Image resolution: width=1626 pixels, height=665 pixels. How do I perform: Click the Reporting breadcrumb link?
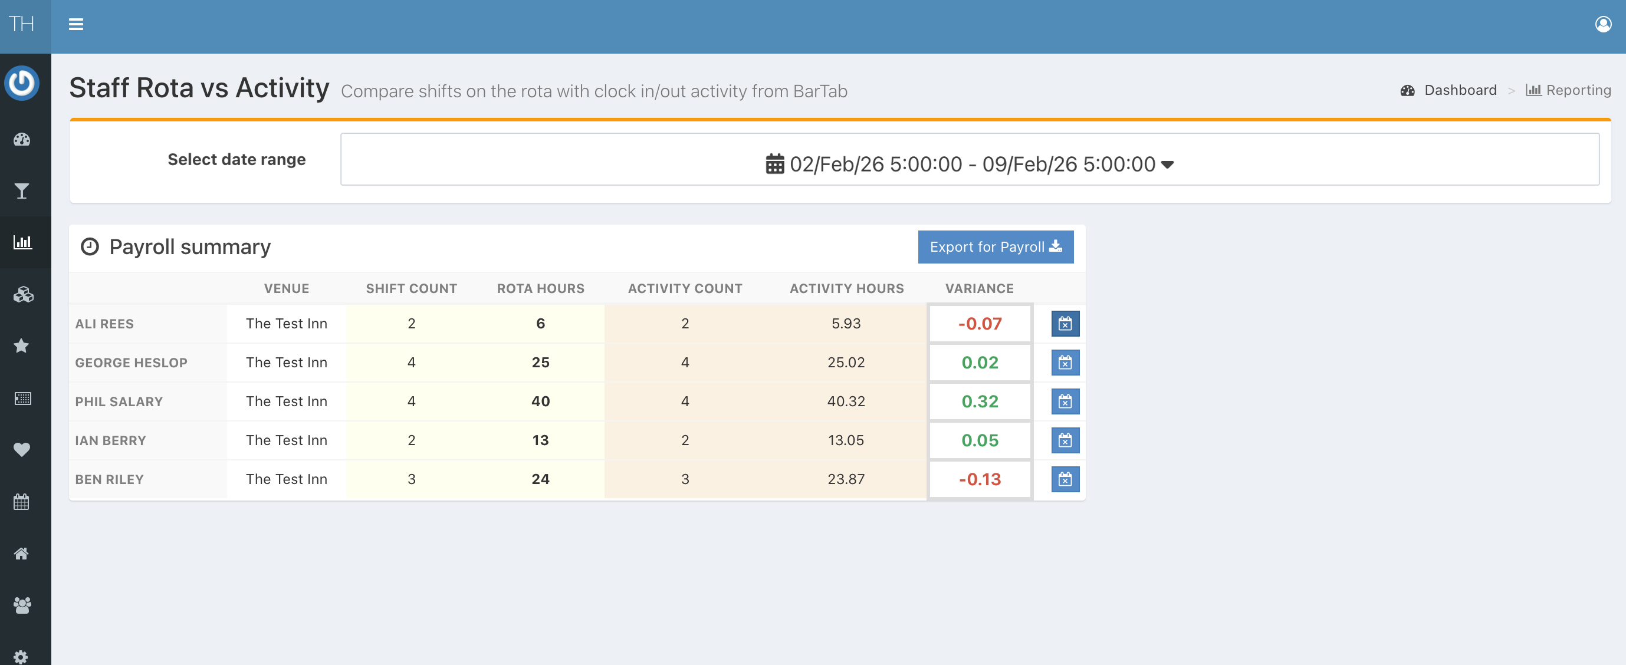pos(1578,90)
